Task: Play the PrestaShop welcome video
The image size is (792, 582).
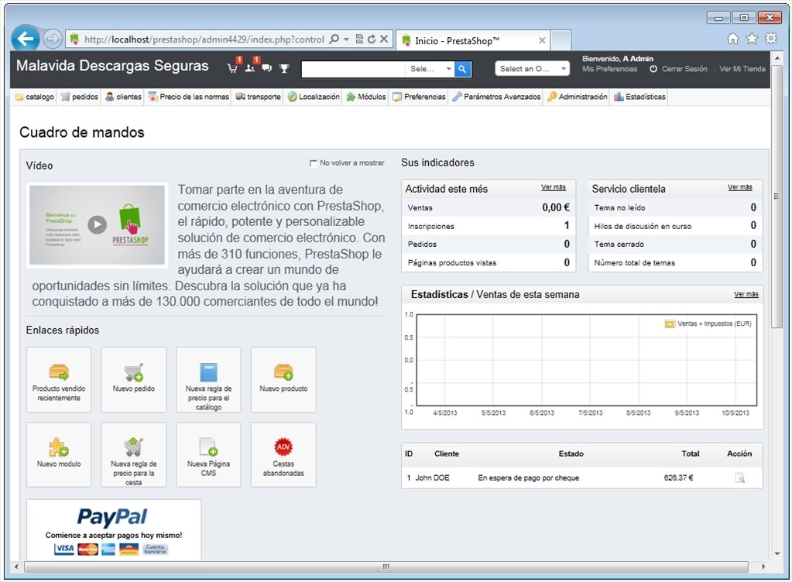Action: 97,224
